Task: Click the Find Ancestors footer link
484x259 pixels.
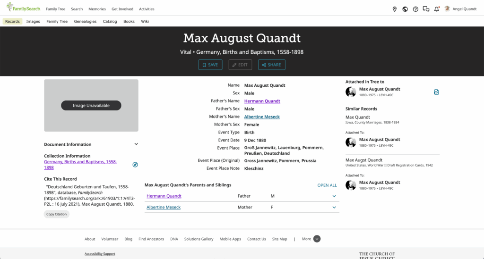Action: click(x=151, y=239)
